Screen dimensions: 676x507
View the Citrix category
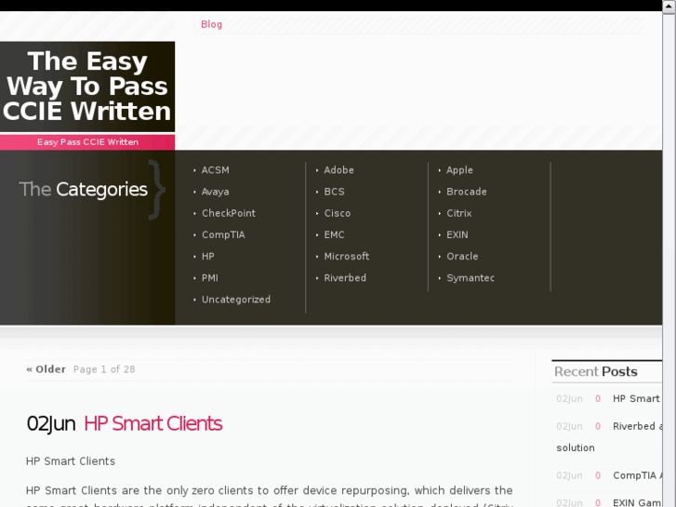coord(459,213)
